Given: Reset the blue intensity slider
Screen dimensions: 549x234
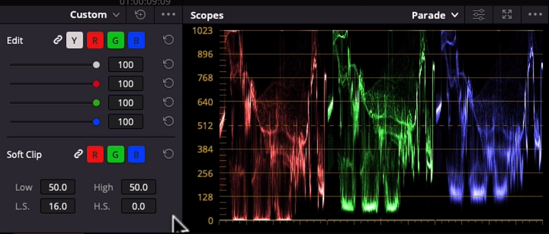Looking at the screenshot, I should coord(169,121).
